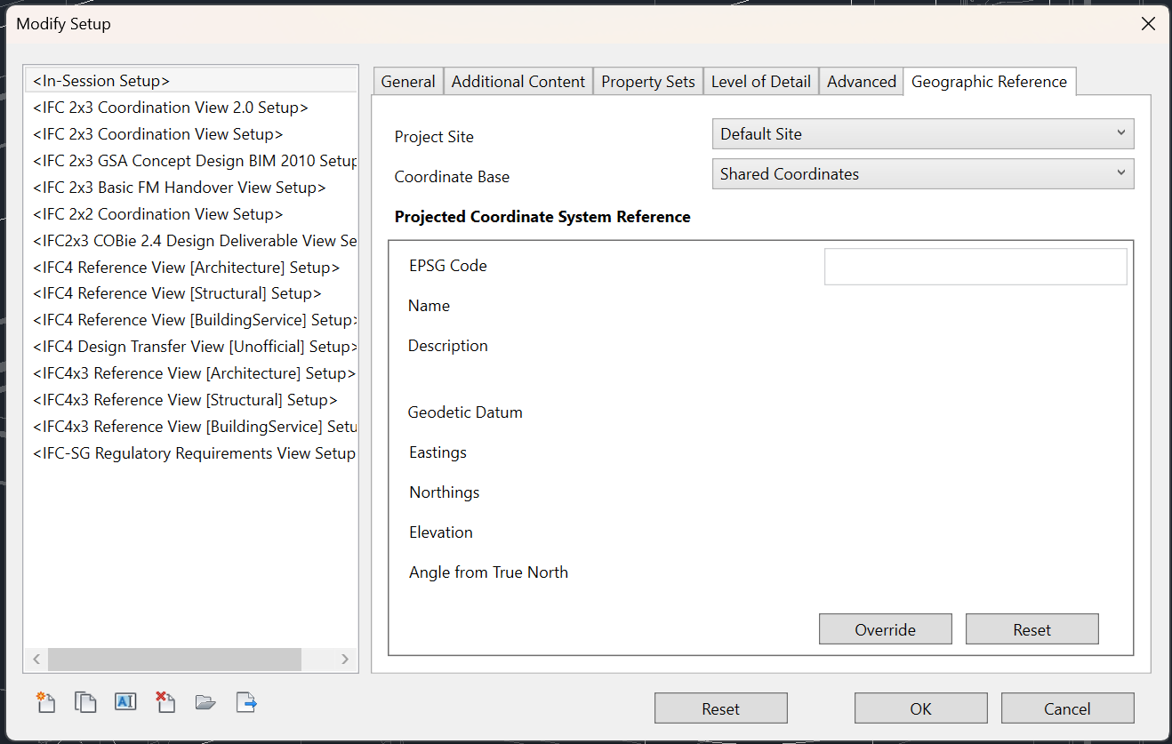Choose <IFC 2x3 Coordination View Setup>
This screenshot has height=744, width=1172.
pyautogui.click(x=191, y=134)
